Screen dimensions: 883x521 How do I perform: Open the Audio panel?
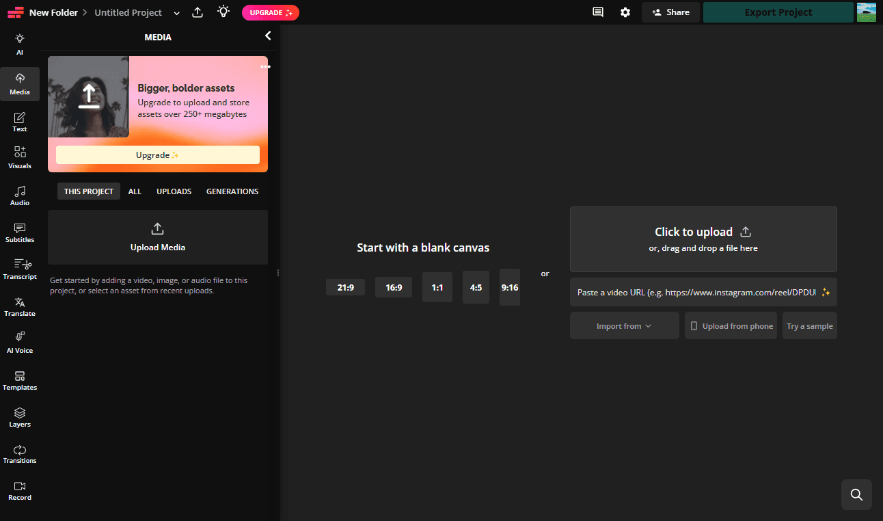point(20,196)
